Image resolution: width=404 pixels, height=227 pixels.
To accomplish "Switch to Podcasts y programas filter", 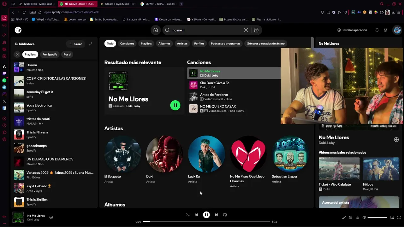I will point(225,44).
